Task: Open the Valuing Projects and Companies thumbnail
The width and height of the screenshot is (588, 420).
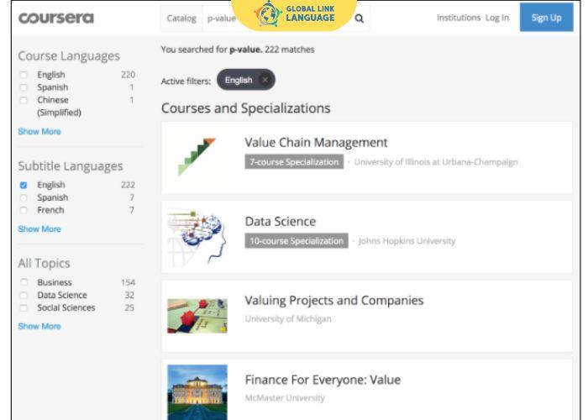Action: tap(197, 314)
